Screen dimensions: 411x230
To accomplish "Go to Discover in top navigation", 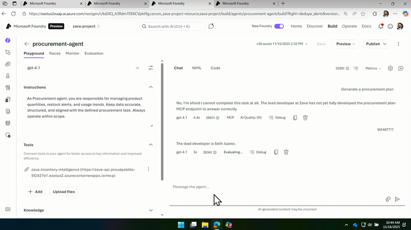I will pos(315,26).
